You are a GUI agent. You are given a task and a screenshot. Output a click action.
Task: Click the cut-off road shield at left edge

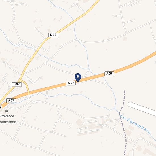(1, 108)
